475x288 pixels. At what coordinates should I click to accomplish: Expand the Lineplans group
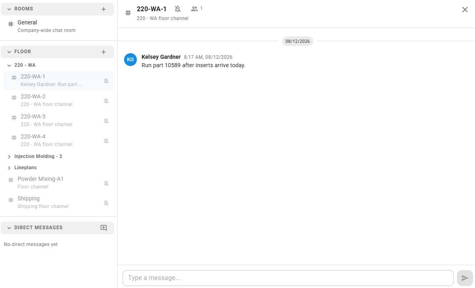(9, 168)
